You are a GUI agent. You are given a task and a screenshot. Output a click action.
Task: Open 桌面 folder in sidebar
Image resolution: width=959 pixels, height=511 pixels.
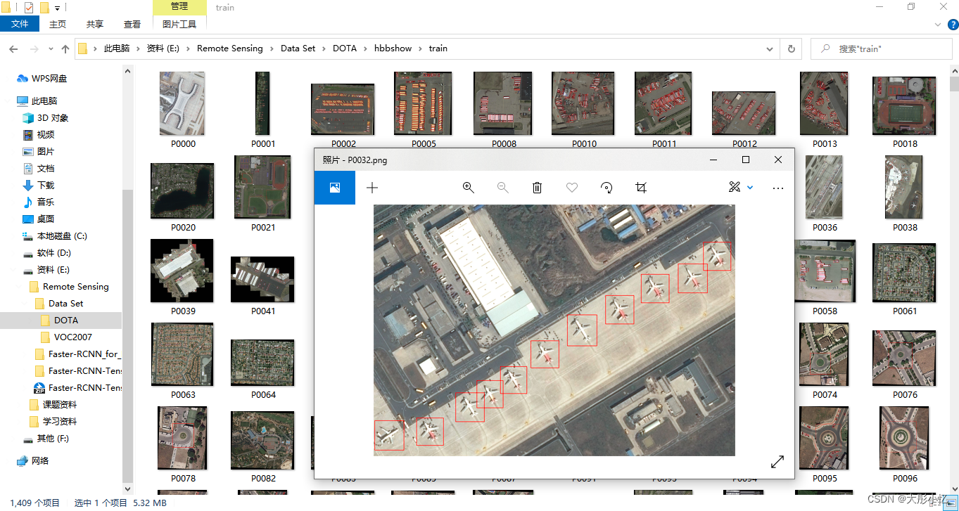pos(39,219)
